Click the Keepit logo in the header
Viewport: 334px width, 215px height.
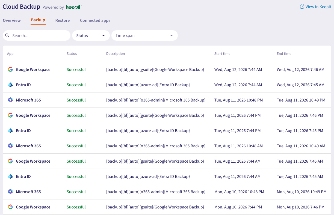coord(74,7)
